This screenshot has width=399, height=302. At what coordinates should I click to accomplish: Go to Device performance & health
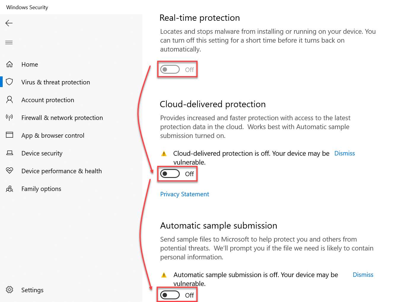61,171
